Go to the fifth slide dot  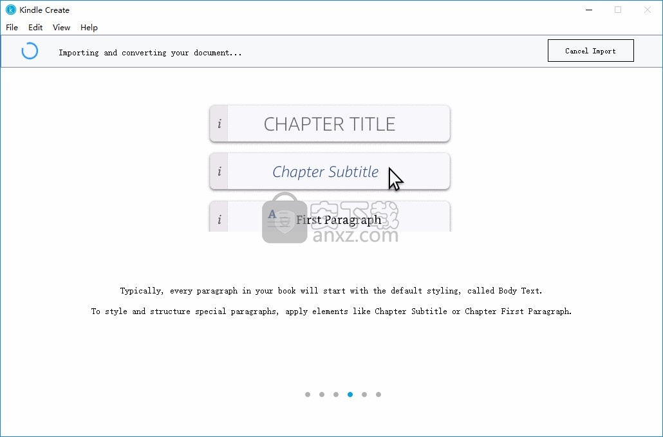[x=364, y=395]
